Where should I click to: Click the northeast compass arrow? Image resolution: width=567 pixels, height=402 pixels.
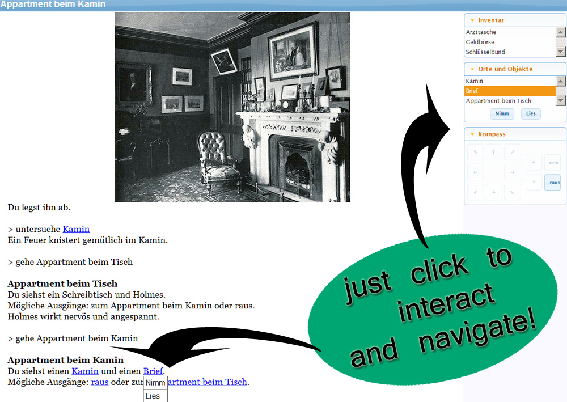tap(512, 152)
